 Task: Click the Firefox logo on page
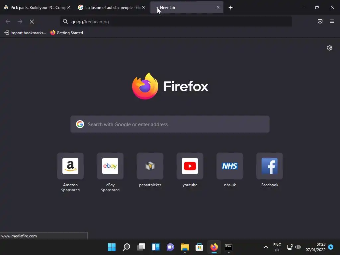click(145, 86)
